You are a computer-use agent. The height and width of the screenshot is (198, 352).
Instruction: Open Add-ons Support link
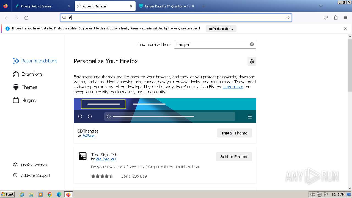tap(32, 175)
